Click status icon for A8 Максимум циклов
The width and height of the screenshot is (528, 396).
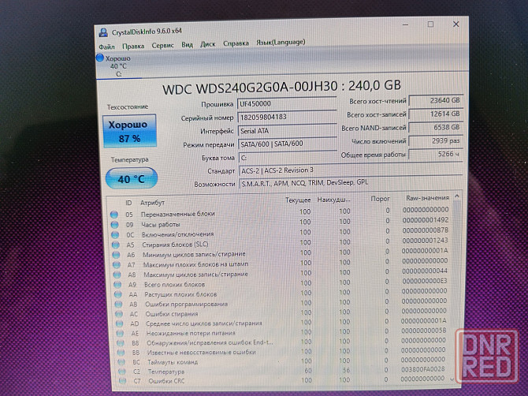117,275
